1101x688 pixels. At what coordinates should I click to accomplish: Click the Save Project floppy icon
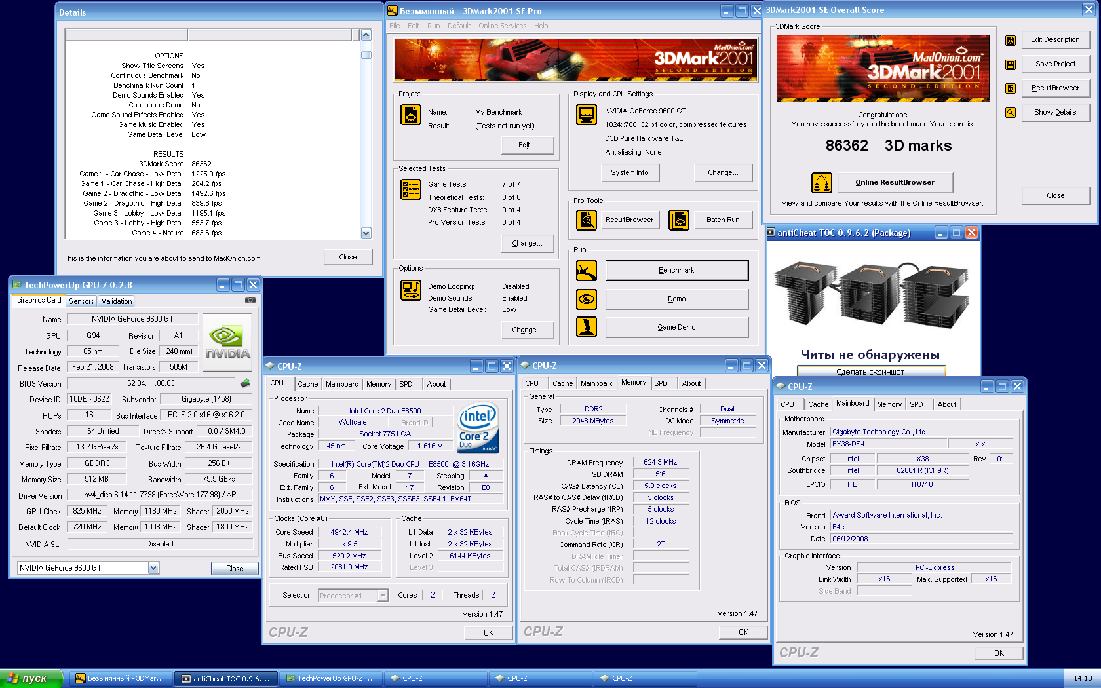(1011, 65)
